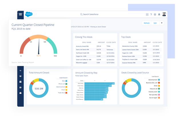
Task: Open the activity pulse sidebar icon
Action: [x=21, y=71]
